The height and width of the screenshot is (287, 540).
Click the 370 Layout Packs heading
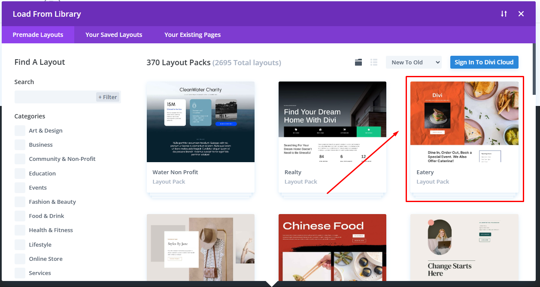(x=179, y=63)
